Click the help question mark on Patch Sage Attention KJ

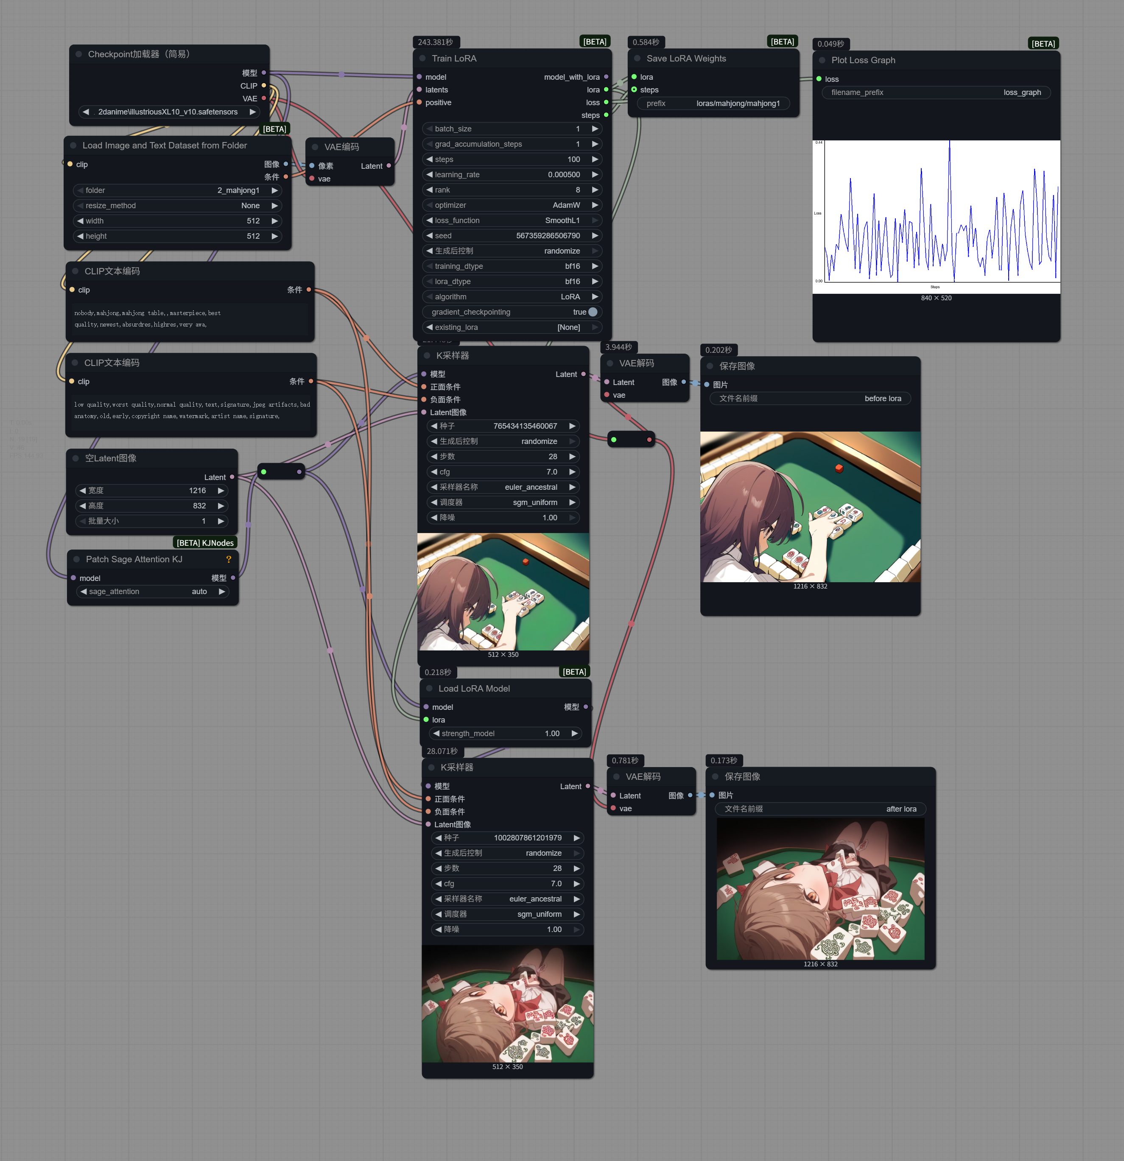(x=229, y=559)
